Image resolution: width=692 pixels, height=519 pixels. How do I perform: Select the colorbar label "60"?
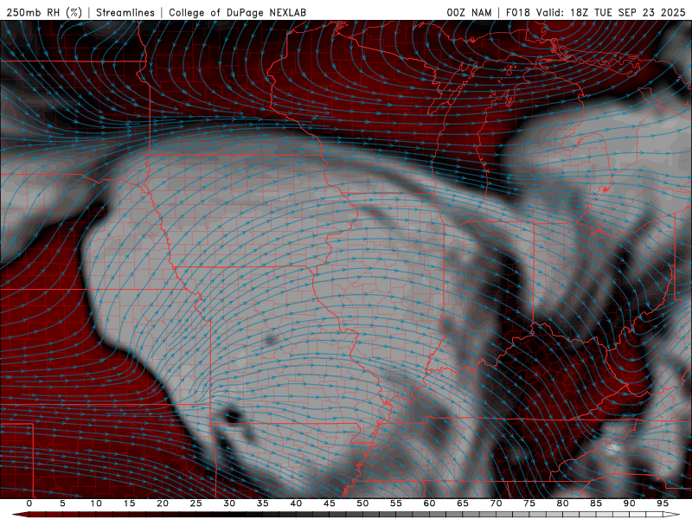(x=429, y=503)
